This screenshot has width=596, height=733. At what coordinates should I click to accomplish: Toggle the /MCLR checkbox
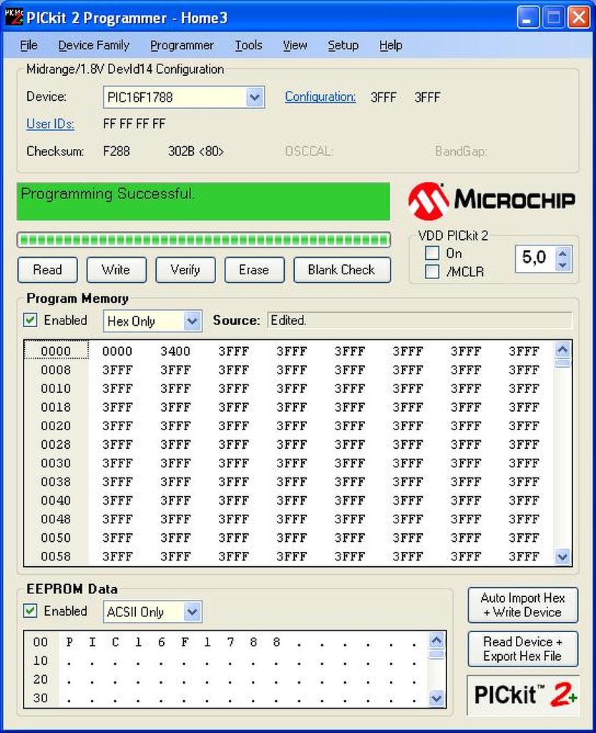tap(432, 271)
